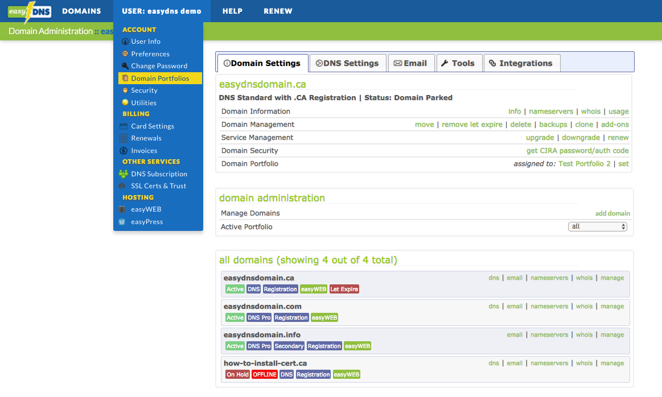This screenshot has width=662, height=397.
Task: Click the Utilities yellow ball icon
Action: (125, 102)
